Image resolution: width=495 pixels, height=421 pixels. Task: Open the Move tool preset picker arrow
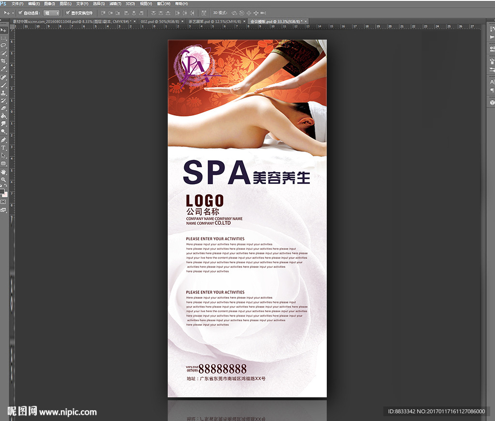(x=13, y=13)
